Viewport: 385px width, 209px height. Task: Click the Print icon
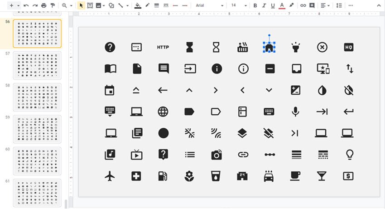pyautogui.click(x=43, y=5)
